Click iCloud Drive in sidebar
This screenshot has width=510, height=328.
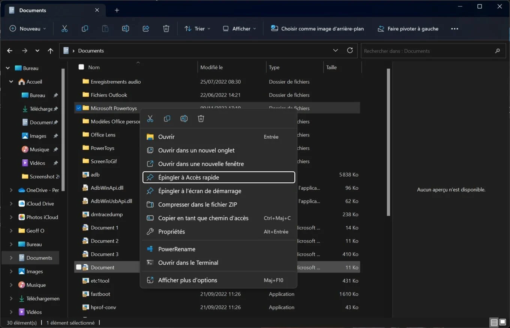40,204
